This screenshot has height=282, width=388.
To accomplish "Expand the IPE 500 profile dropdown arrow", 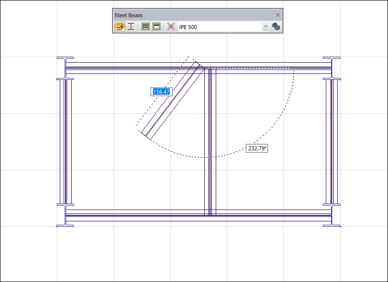I will click(x=265, y=27).
